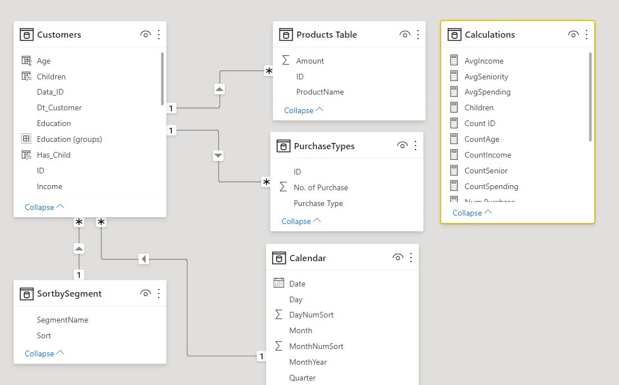Collapse the PurchaseTypes table

(301, 221)
